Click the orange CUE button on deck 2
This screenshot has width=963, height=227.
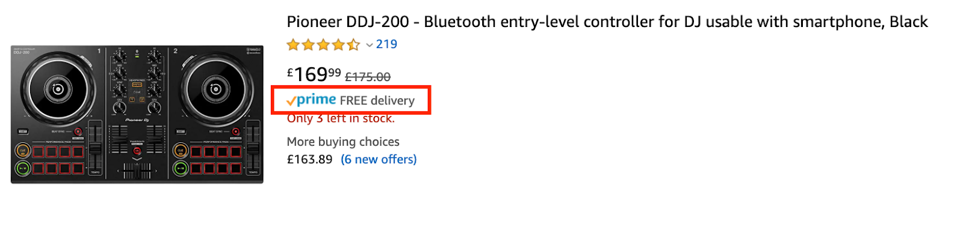point(180,151)
